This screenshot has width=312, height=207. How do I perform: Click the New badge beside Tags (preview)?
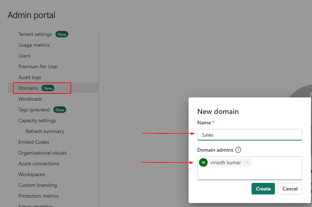click(x=60, y=110)
